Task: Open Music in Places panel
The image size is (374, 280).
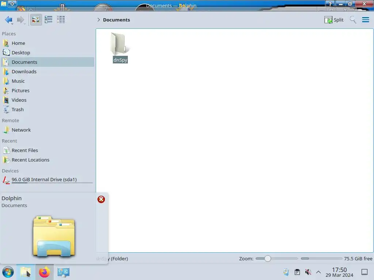Action: [x=48, y=81]
